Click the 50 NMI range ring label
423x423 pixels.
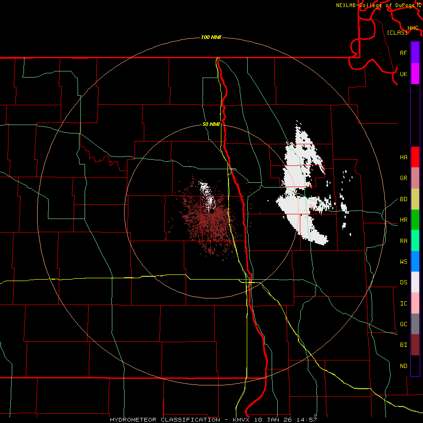tap(211, 125)
